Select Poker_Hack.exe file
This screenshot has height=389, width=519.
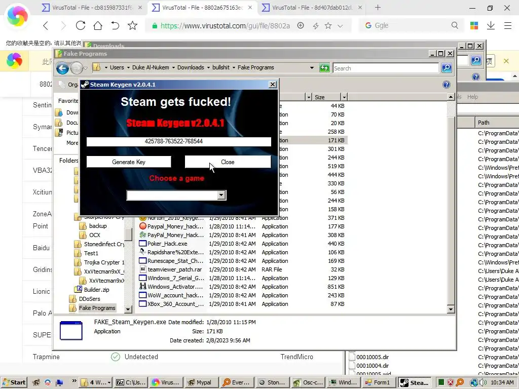167,244
